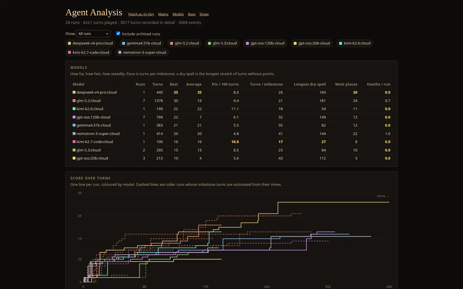Click the 'turns →' axis label on chart
This screenshot has height=289, width=463.
coord(383,196)
